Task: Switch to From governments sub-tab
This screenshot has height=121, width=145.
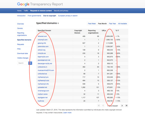Action: (34, 16)
